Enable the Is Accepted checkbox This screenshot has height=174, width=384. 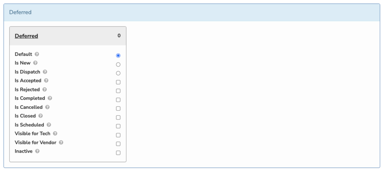(118, 82)
